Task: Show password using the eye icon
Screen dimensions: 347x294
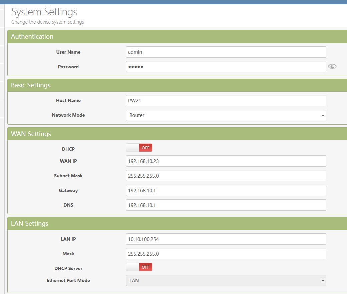Action: [332, 66]
